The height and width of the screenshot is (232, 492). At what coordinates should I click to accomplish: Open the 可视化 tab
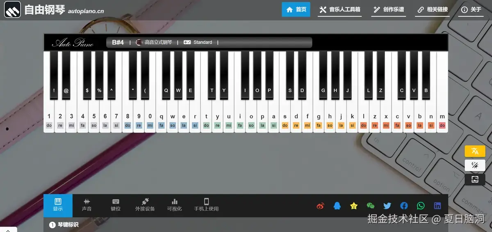[x=174, y=205]
